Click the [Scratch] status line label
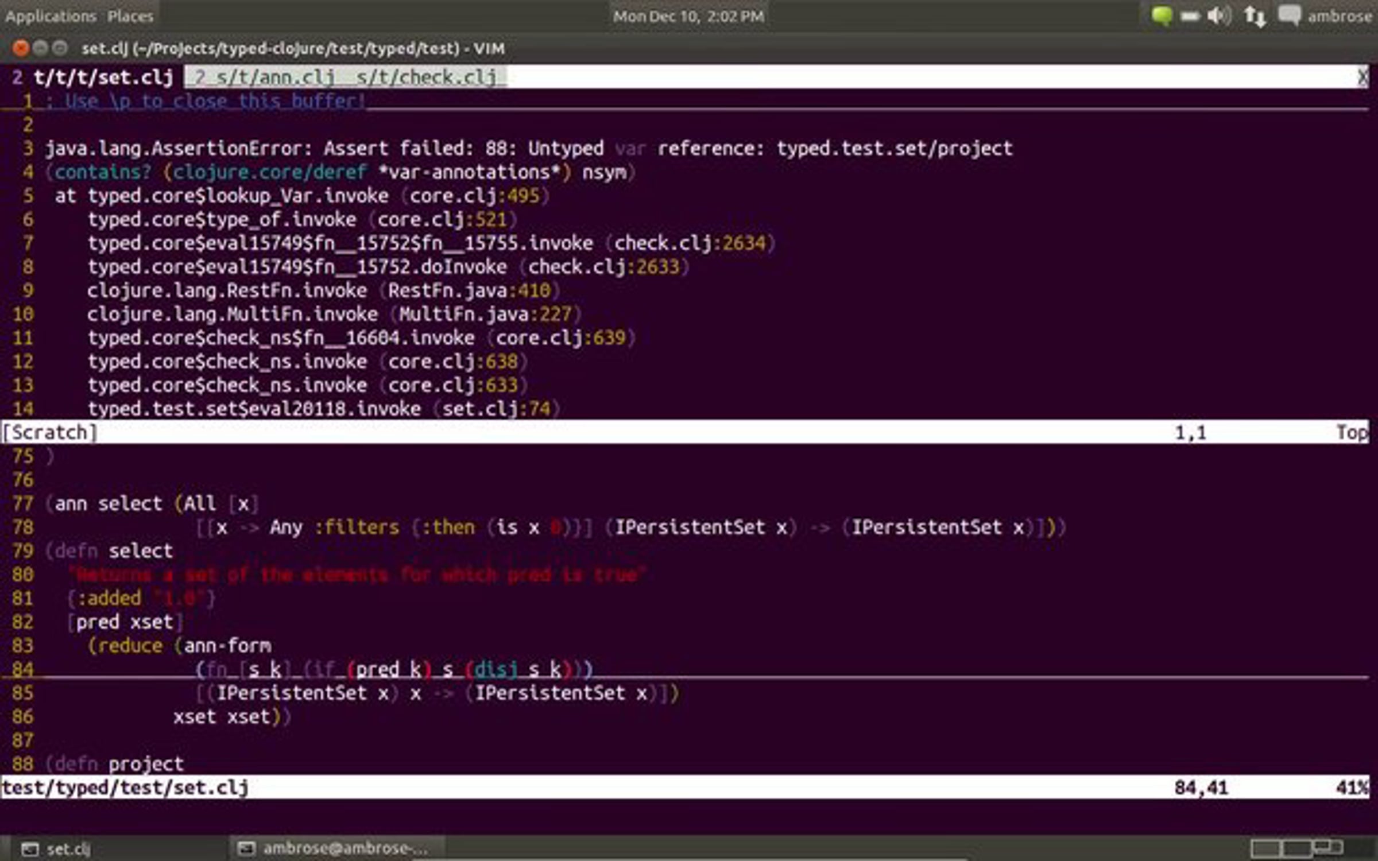Image resolution: width=1378 pixels, height=861 pixels. (49, 432)
